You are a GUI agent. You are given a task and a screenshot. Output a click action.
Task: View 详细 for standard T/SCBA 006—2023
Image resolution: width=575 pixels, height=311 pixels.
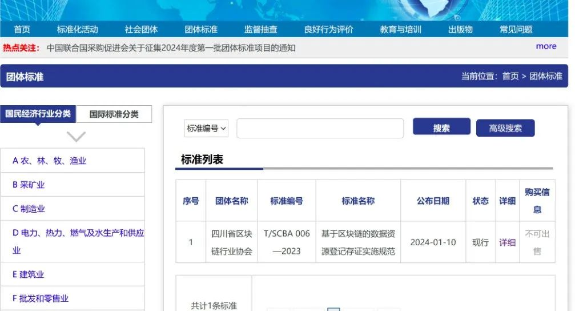507,242
